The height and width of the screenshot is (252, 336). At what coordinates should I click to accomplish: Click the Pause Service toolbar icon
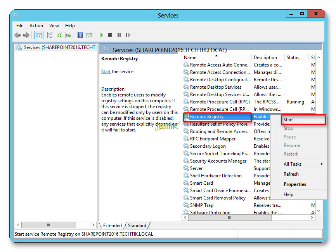coord(119,35)
